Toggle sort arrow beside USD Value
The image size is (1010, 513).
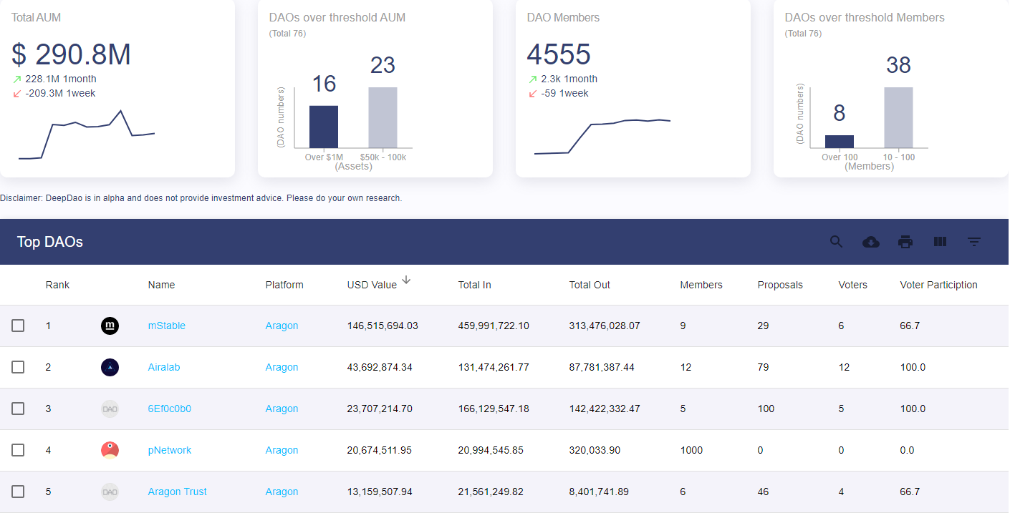406,280
